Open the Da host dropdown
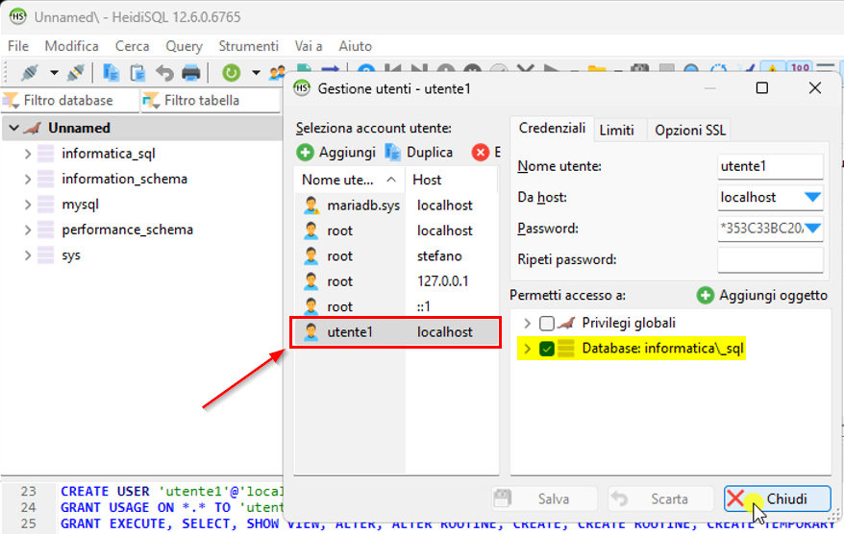Viewport: 844px width, 534px height. [x=813, y=197]
